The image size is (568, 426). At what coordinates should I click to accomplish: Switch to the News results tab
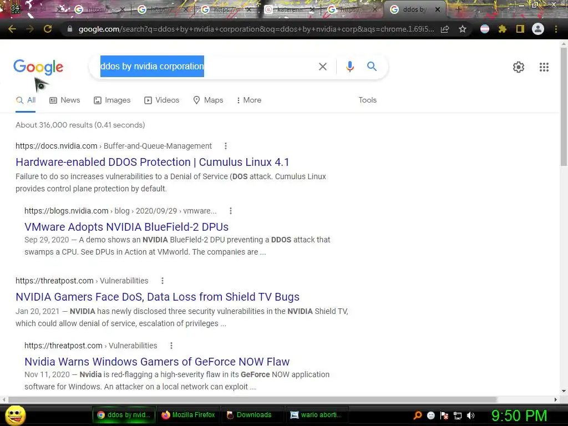(65, 100)
